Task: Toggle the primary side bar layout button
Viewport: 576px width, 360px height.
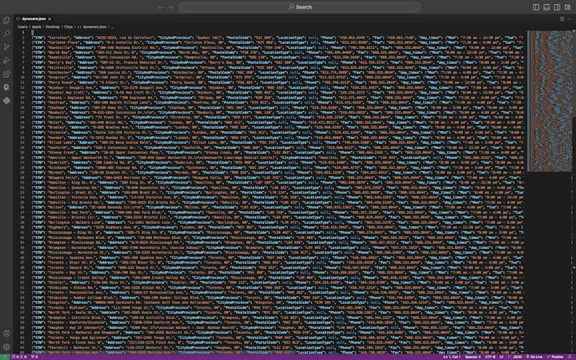Action: (x=536, y=7)
